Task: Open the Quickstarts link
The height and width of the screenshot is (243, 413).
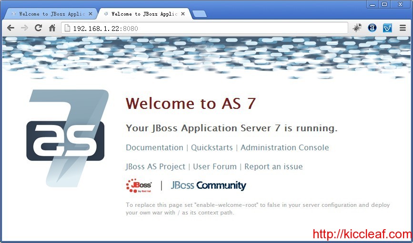Action: pos(212,147)
